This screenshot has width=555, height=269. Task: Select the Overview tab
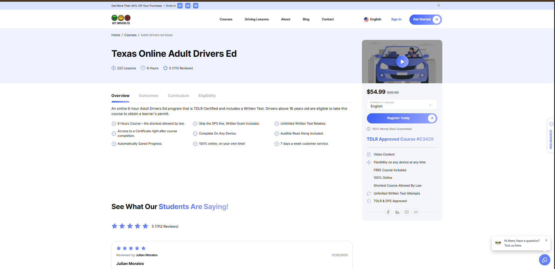point(120,95)
